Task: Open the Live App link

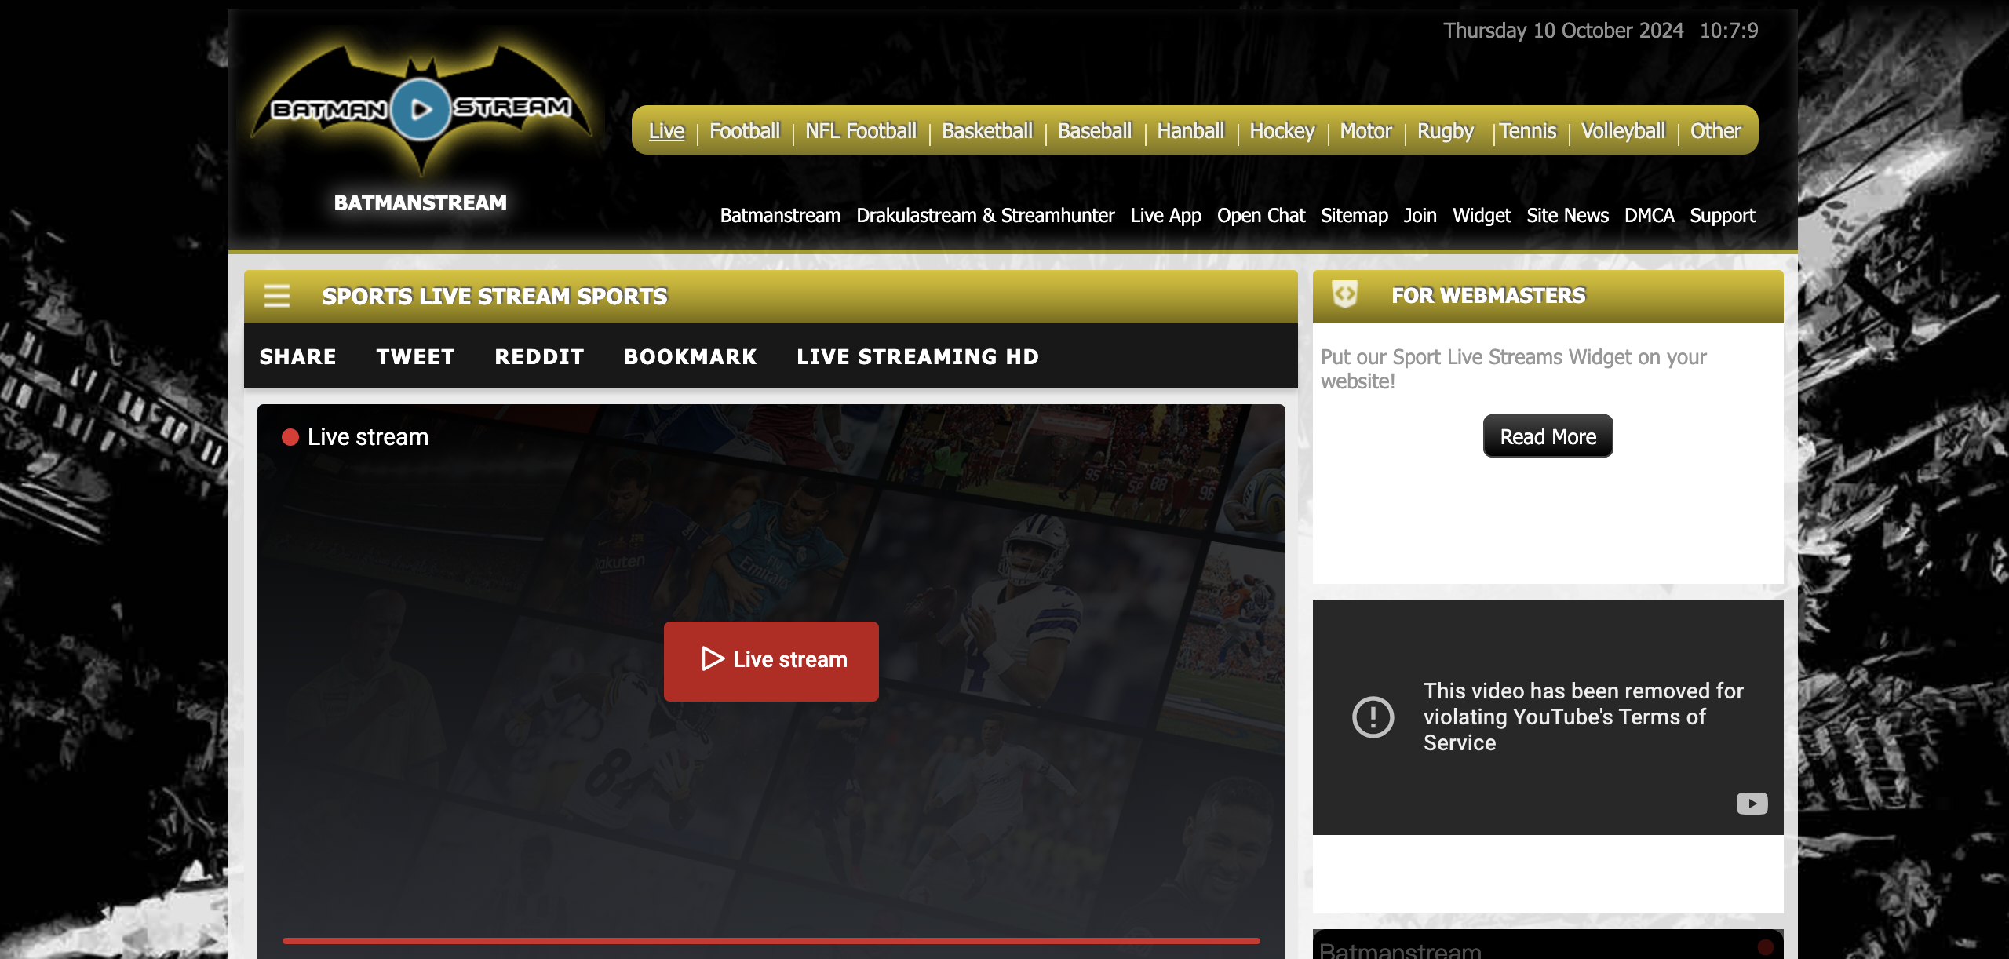Action: (1165, 216)
